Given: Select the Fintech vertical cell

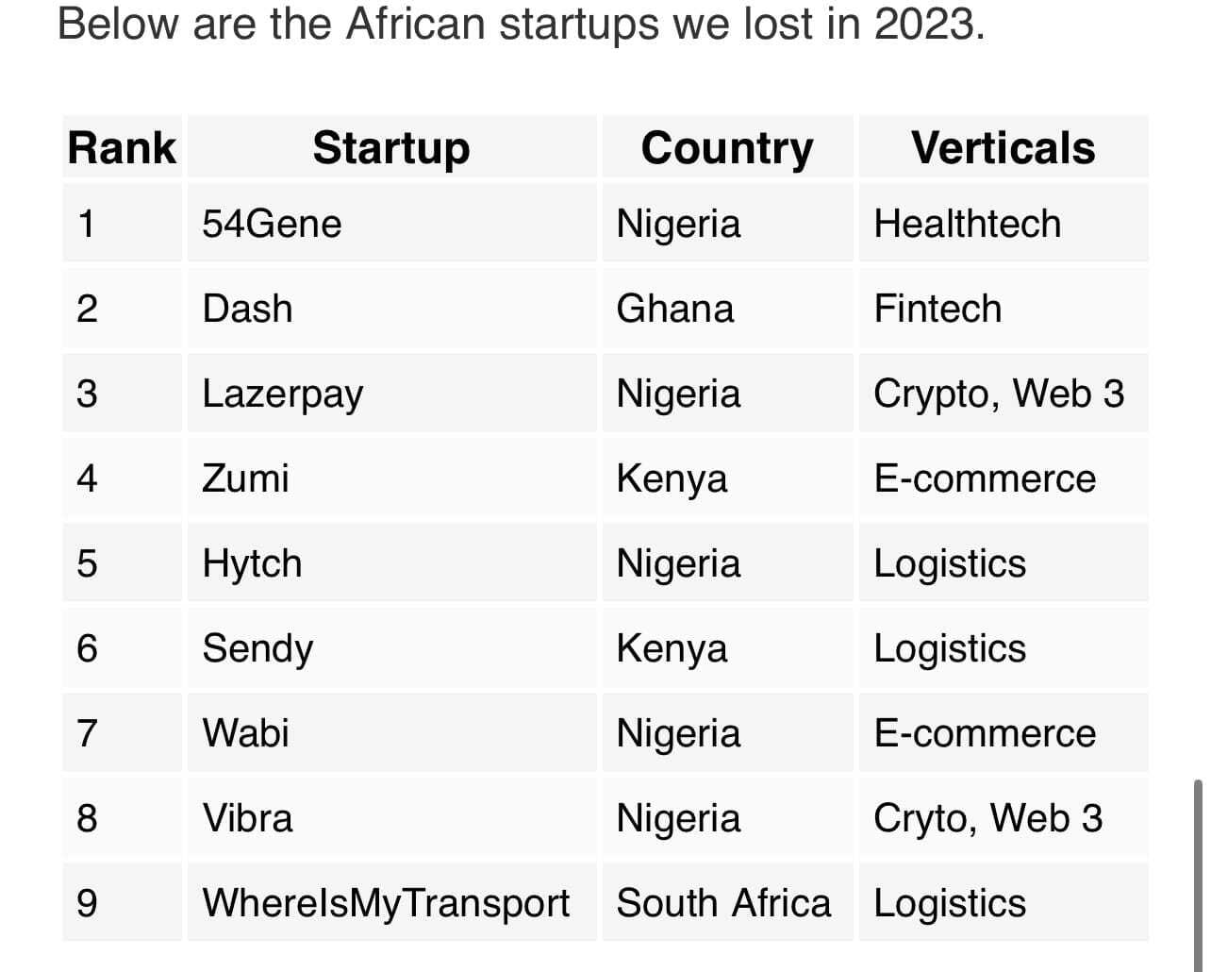Looking at the screenshot, I should point(1004,309).
